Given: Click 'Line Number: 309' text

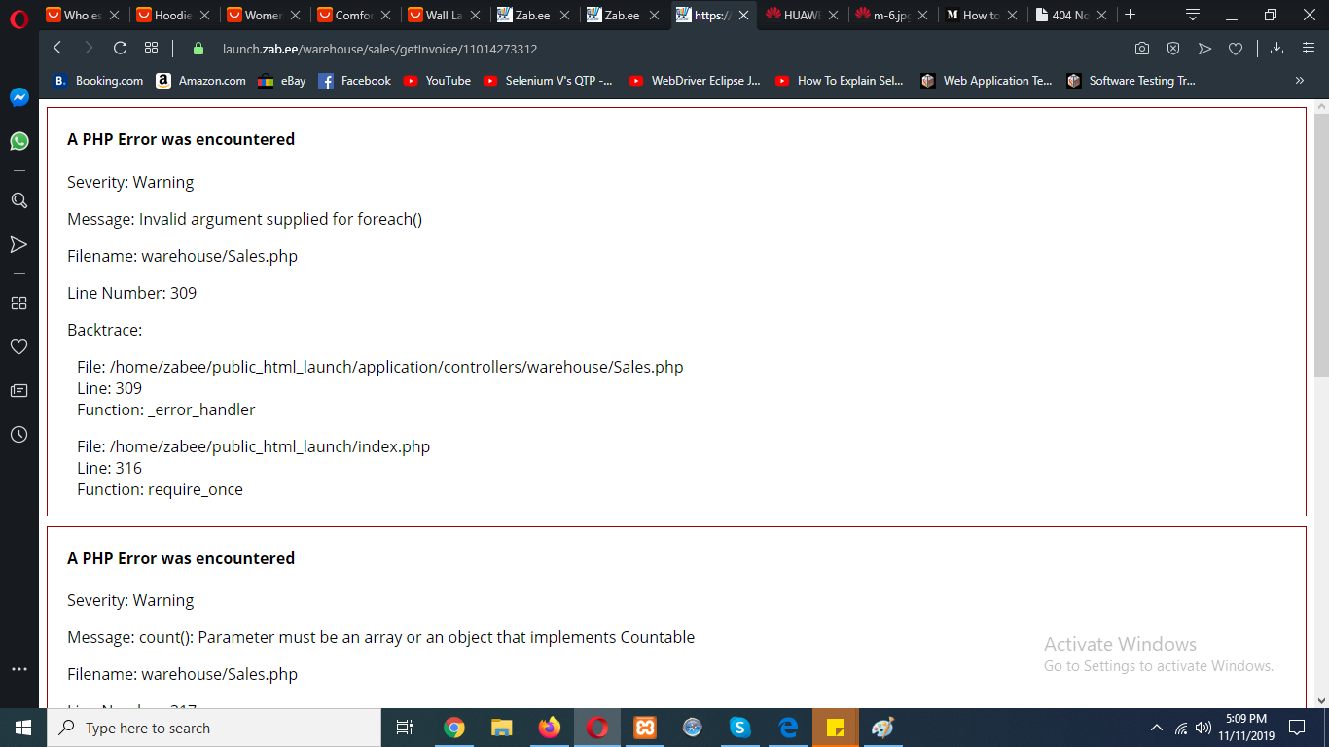Looking at the screenshot, I should (x=131, y=293).
